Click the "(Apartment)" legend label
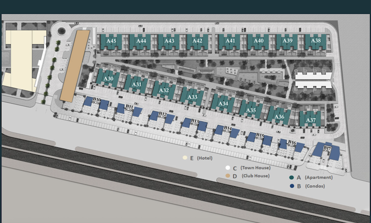The image size is (371, 223). tap(318, 177)
